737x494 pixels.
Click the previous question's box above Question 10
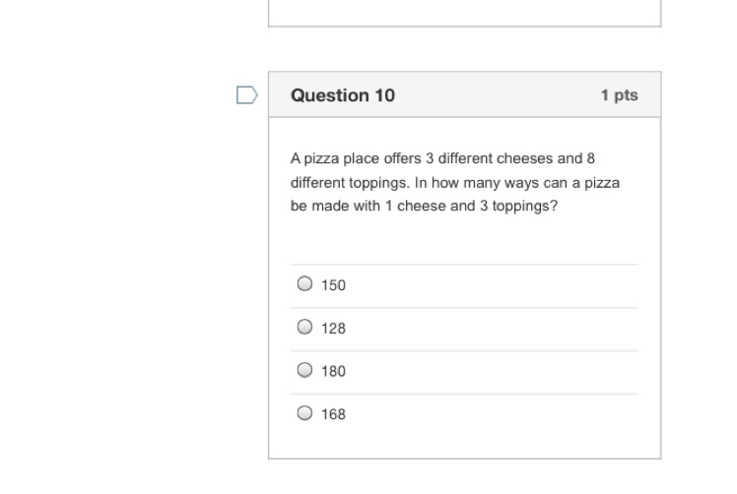click(464, 12)
